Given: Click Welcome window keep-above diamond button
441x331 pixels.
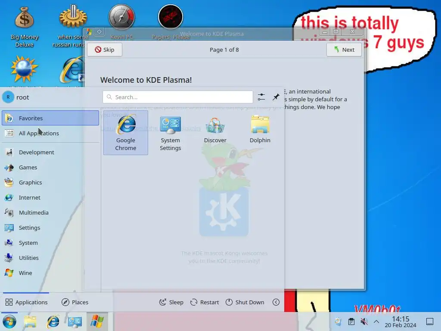Looking at the screenshot, I should 99,32.
